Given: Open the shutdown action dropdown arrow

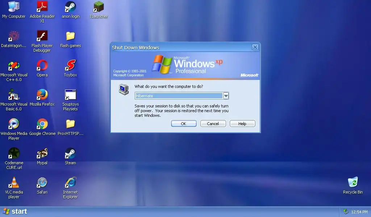Looking at the screenshot, I should click(226, 96).
